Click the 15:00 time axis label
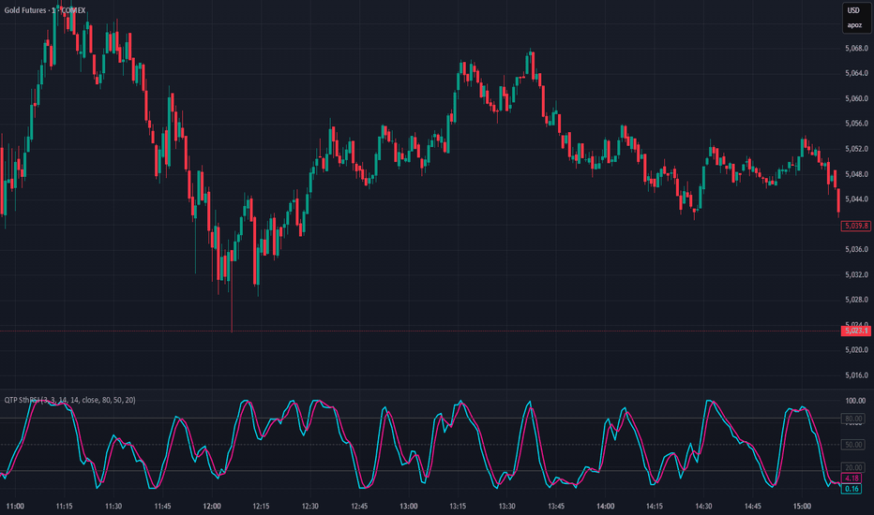The width and height of the screenshot is (874, 515). 802,506
